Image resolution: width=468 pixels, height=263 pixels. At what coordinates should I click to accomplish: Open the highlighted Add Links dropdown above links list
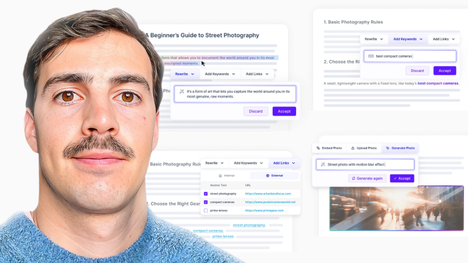coord(284,163)
